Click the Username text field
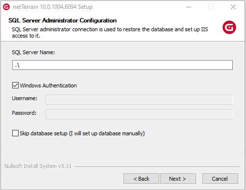This screenshot has height=190, width=246. pyautogui.click(x=139, y=100)
